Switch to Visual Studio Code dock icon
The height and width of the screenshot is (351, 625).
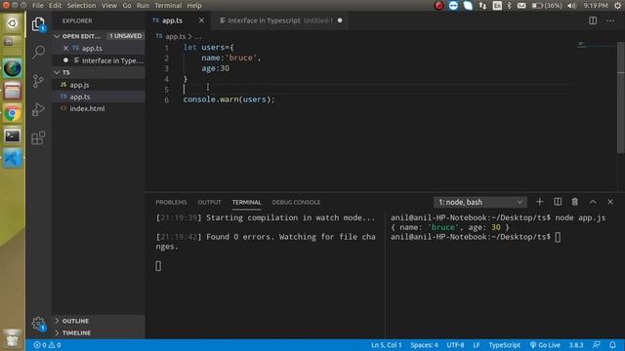(x=13, y=158)
